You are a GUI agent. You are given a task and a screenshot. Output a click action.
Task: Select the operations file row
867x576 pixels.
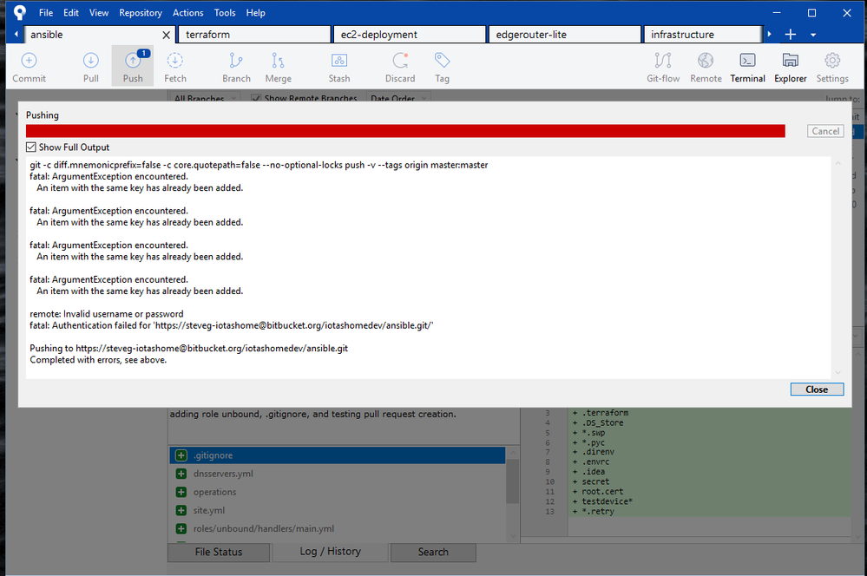(338, 492)
